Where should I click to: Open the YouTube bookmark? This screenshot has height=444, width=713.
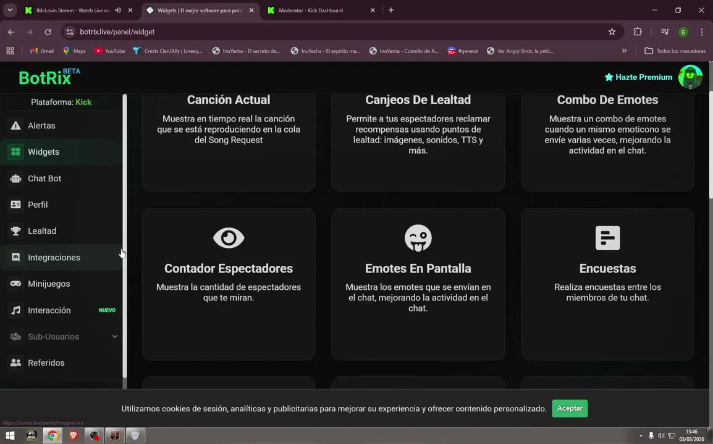point(109,51)
